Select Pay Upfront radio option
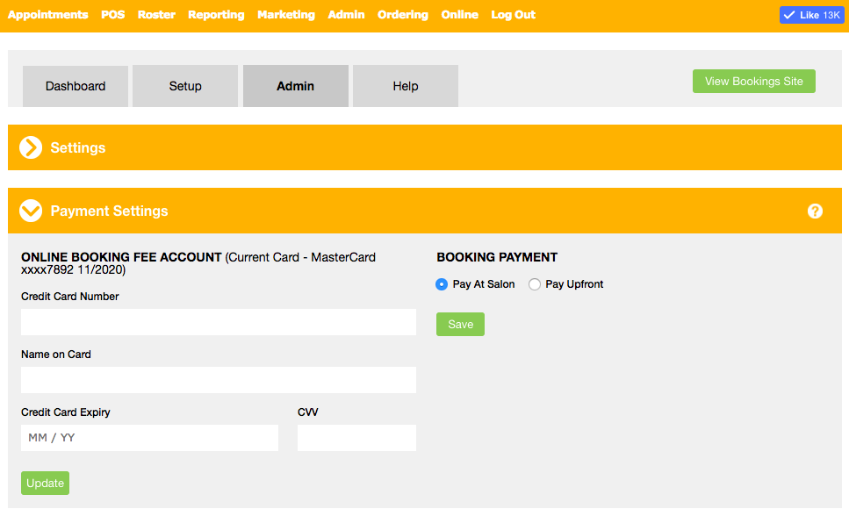The width and height of the screenshot is (849, 516). [535, 284]
